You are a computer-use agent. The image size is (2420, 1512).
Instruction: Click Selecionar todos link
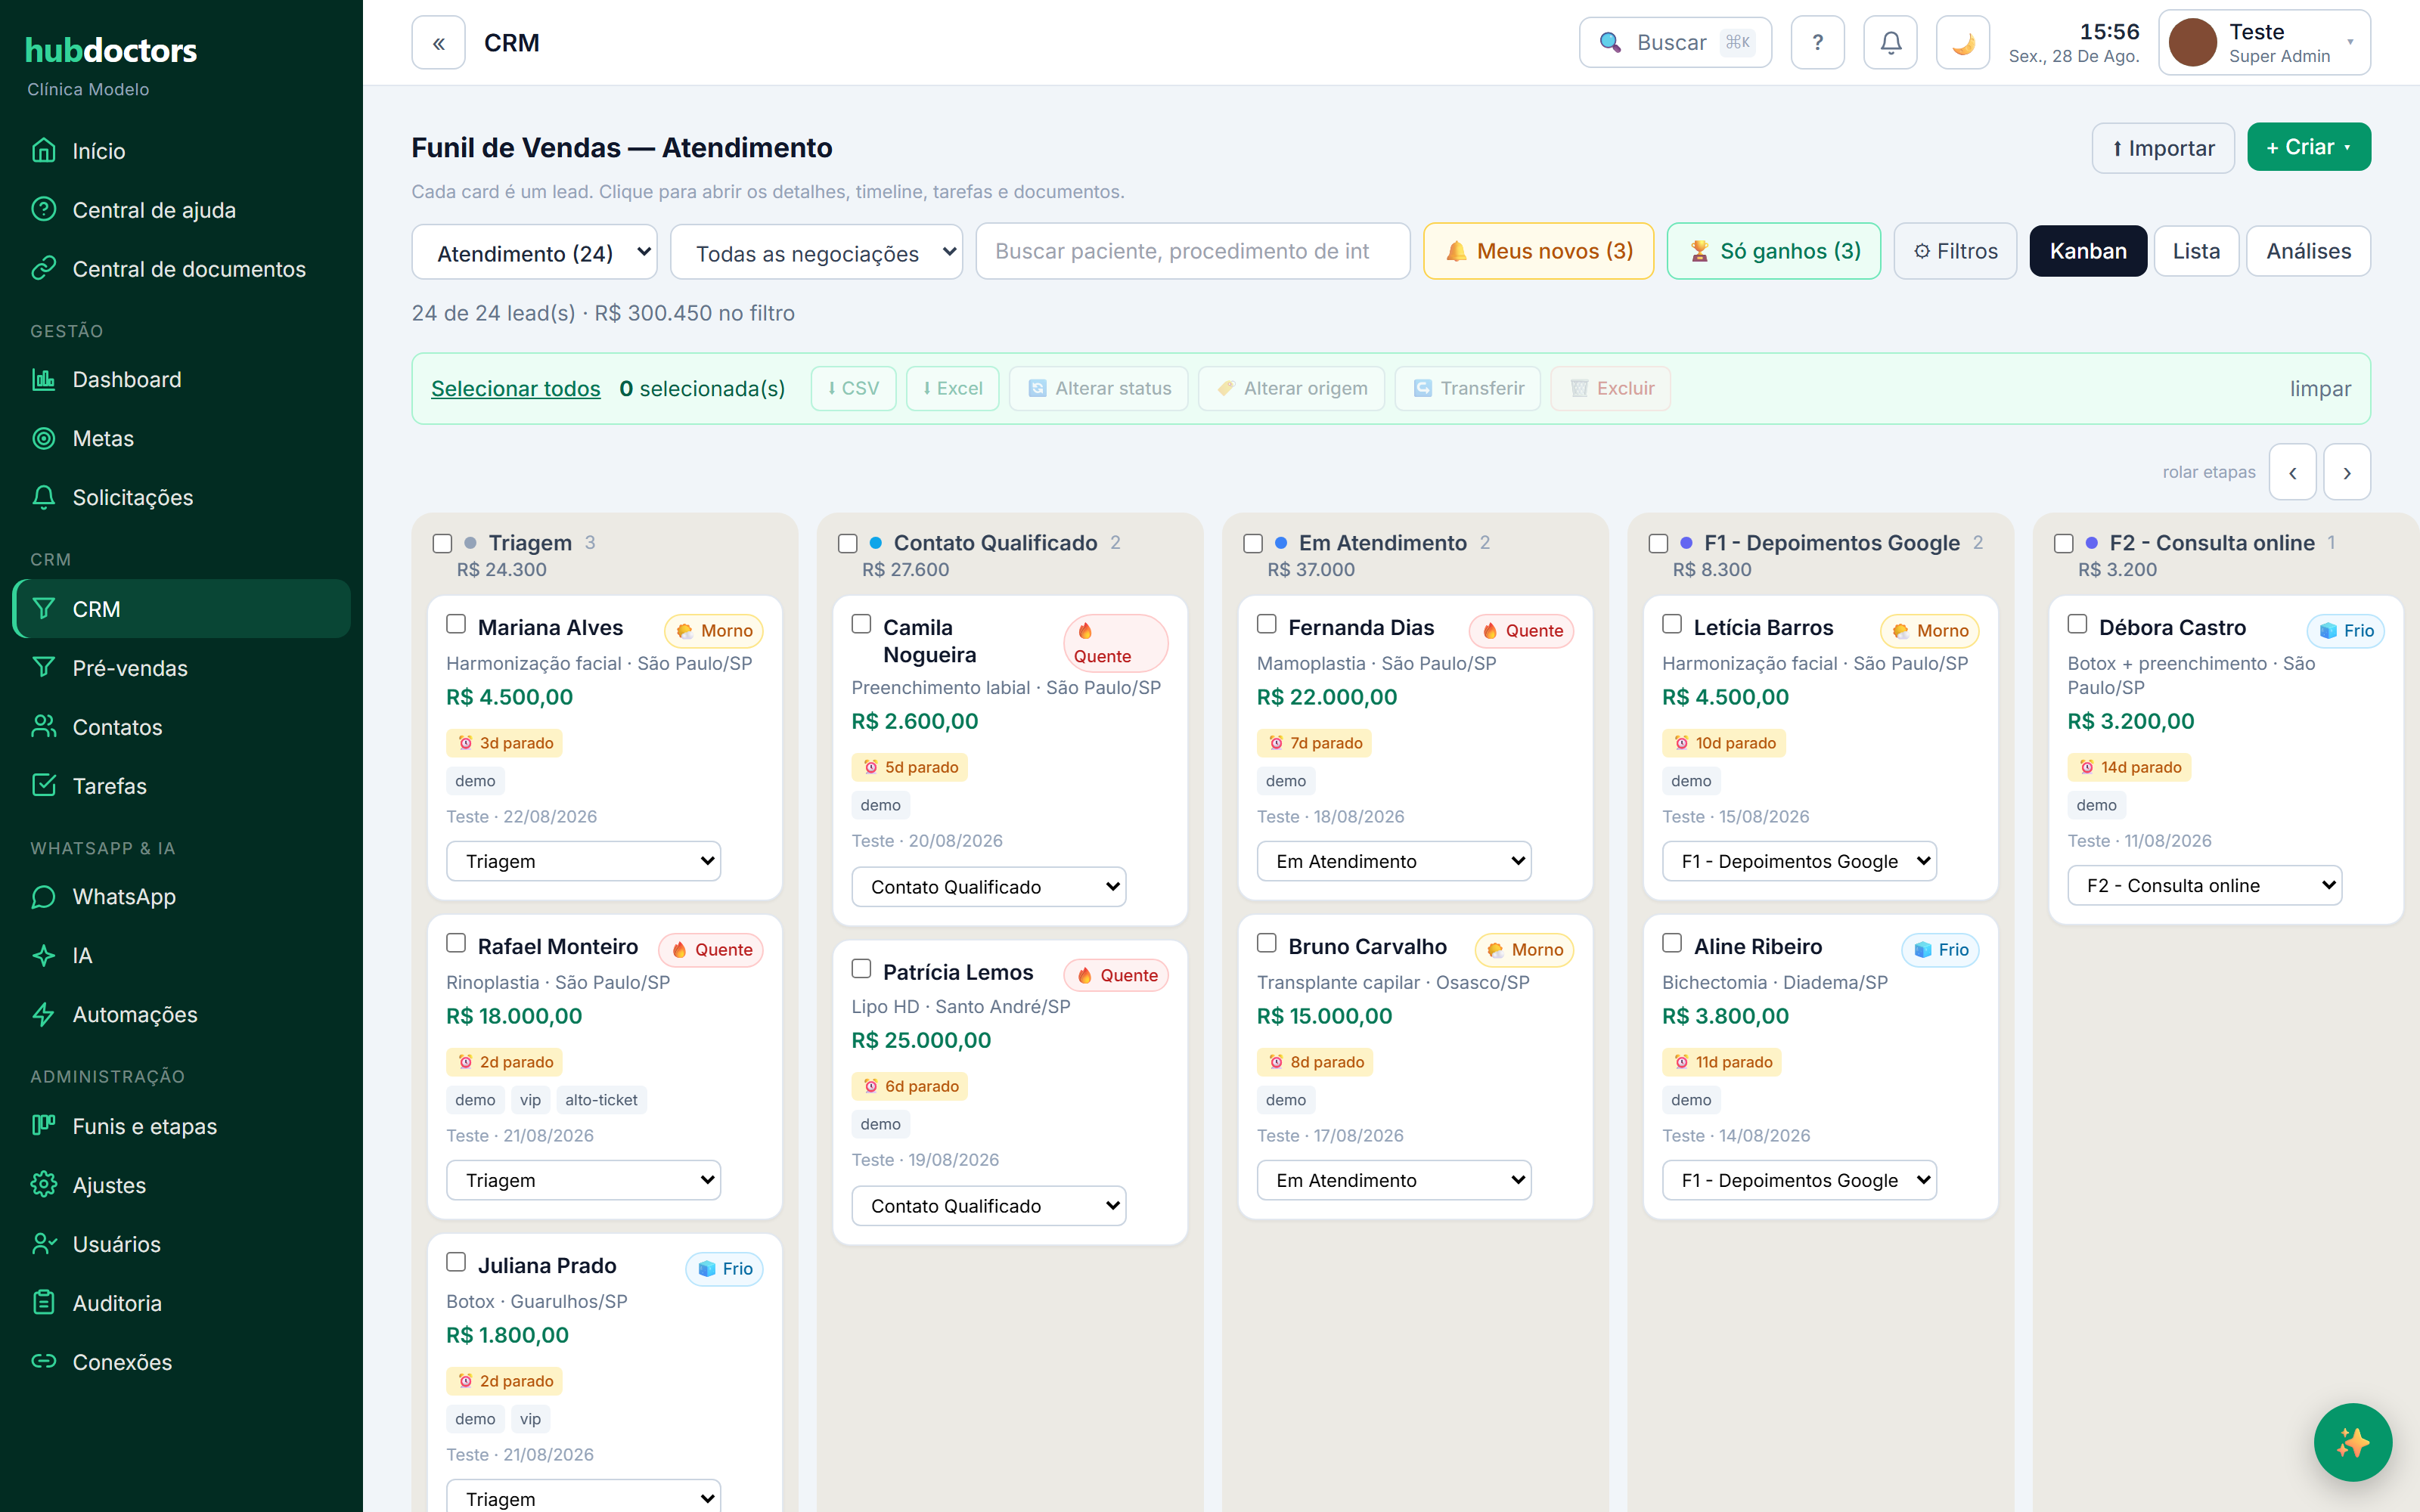pos(516,389)
